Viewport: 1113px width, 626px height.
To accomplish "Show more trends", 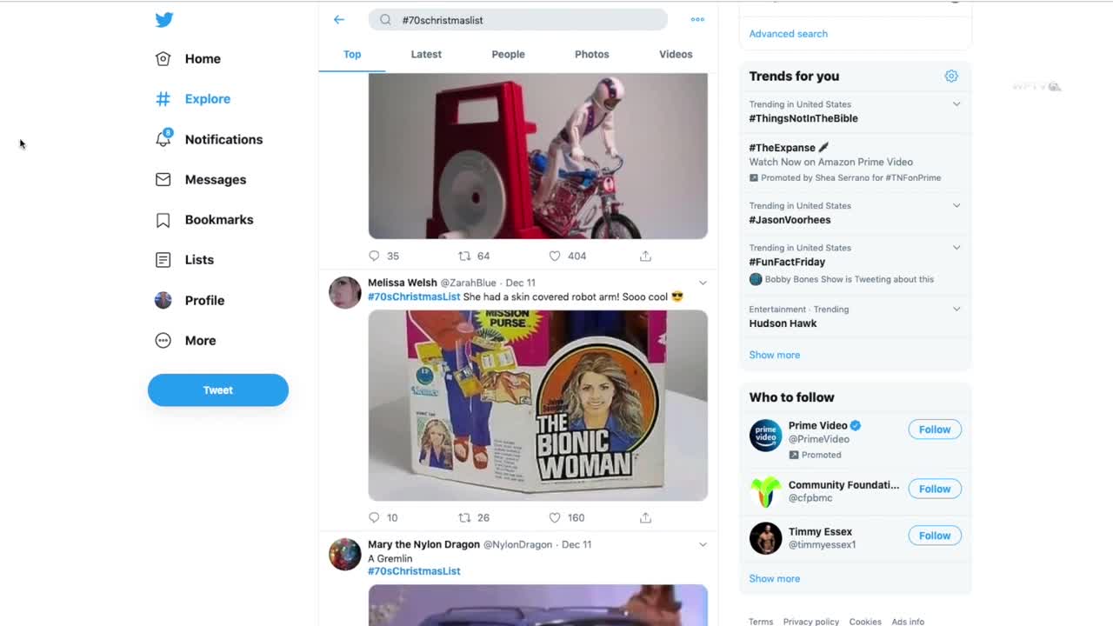I will [x=774, y=355].
